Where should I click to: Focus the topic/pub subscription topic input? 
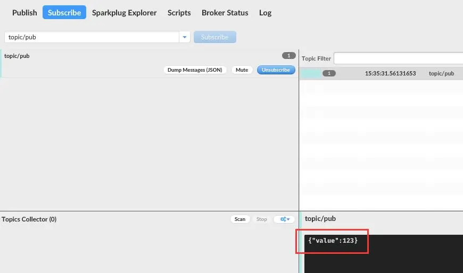point(92,37)
